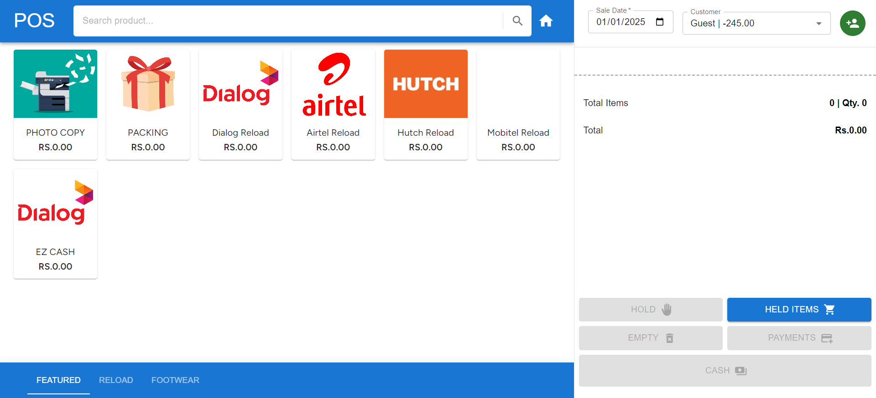Switch to the Reload tab
The height and width of the screenshot is (398, 876).
point(116,380)
